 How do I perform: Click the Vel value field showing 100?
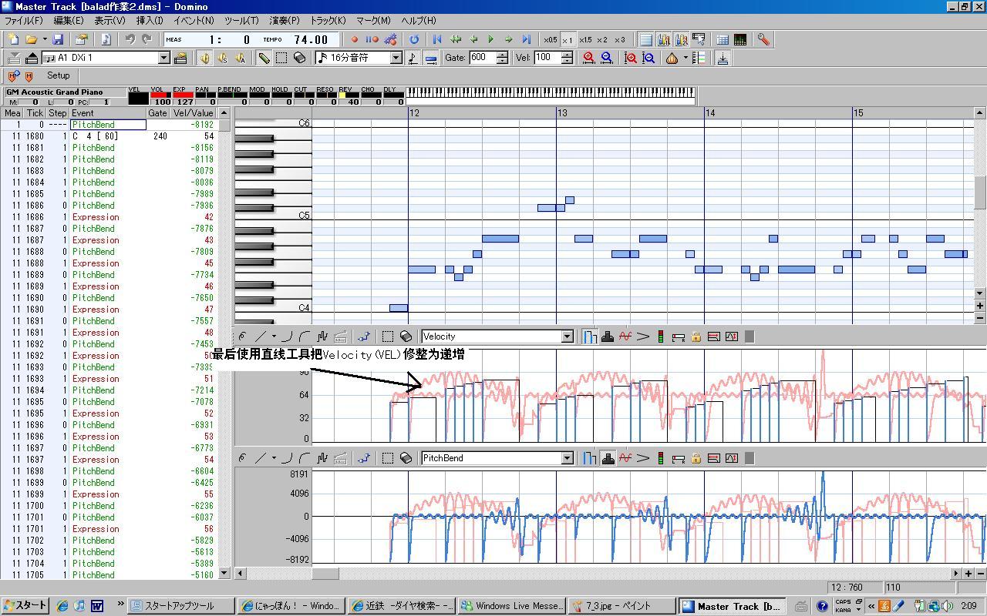[x=547, y=58]
